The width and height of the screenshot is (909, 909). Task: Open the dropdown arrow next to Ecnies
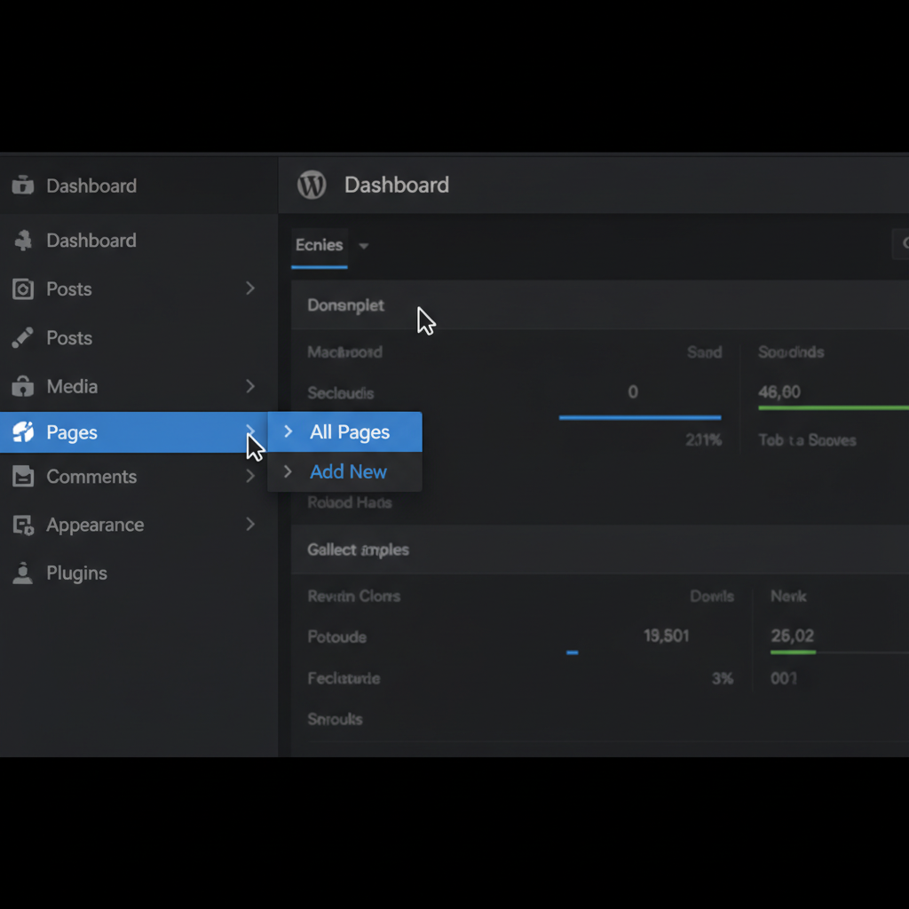pyautogui.click(x=364, y=246)
